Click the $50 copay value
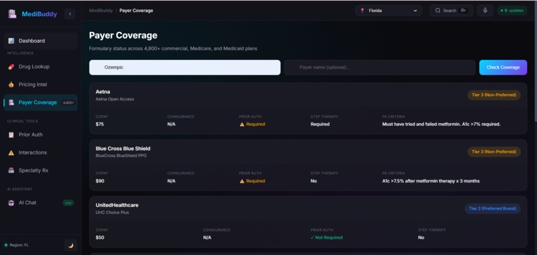Viewport: 537px width, 255px height. coord(100,238)
